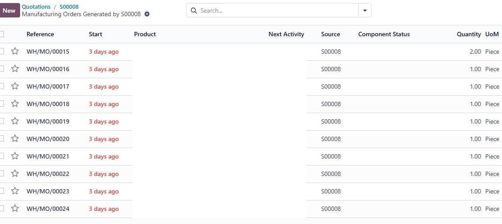Select all rows with header checkbox

click(x=2, y=34)
